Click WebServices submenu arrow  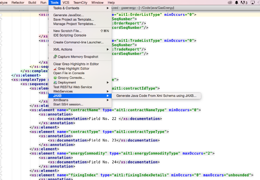coord(108,91)
